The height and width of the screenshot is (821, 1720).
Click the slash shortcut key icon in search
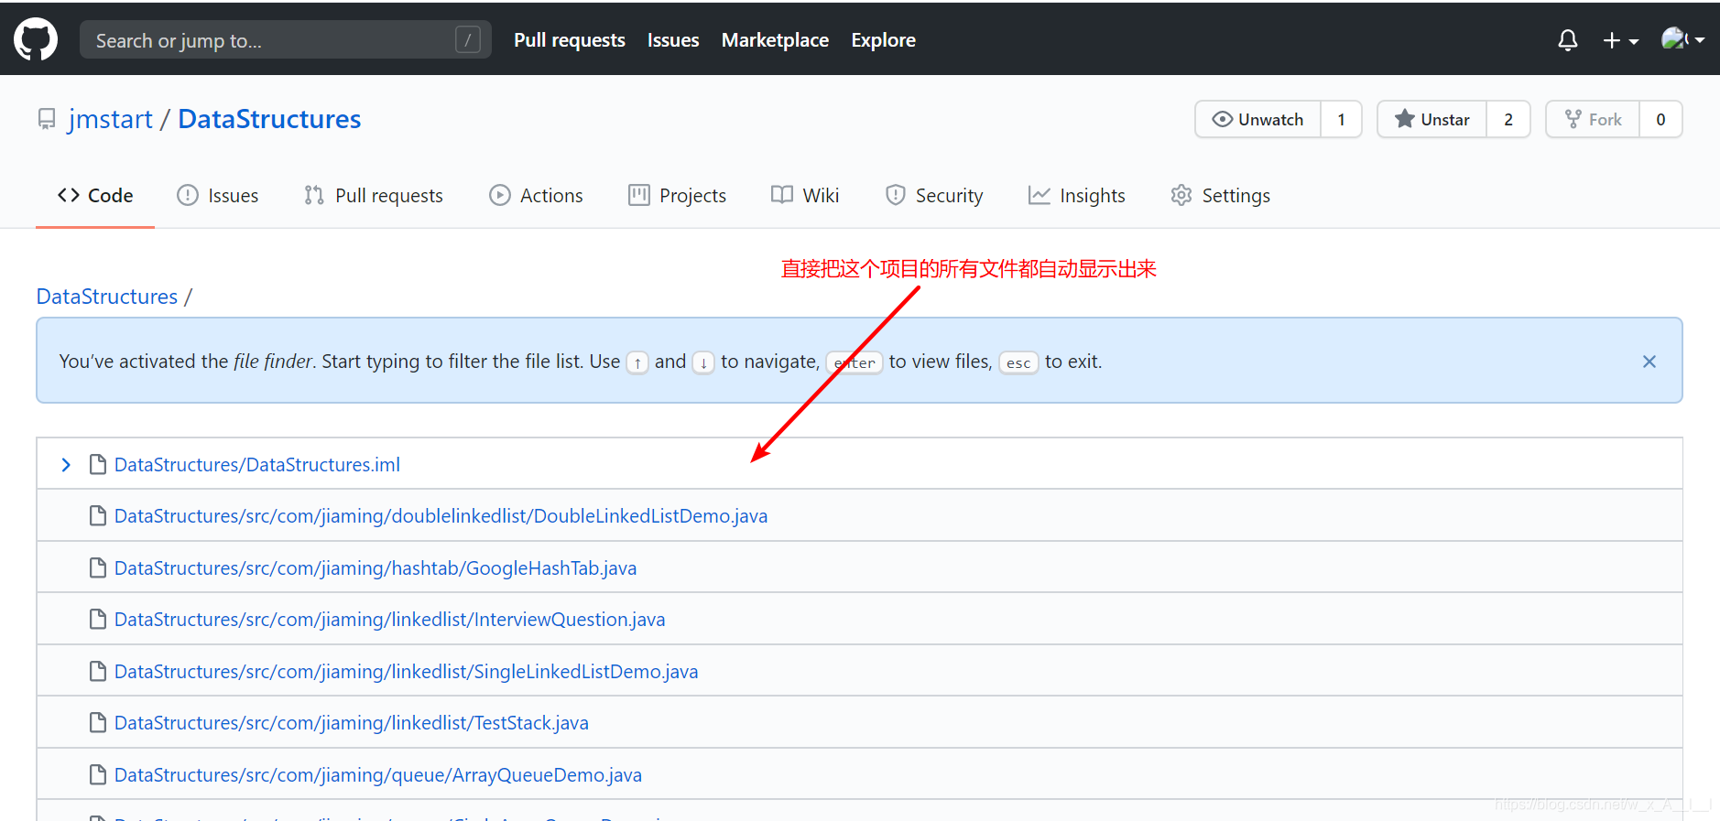click(x=468, y=39)
